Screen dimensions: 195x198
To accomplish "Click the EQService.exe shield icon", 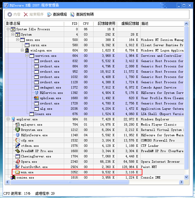I will pos(36,93).
